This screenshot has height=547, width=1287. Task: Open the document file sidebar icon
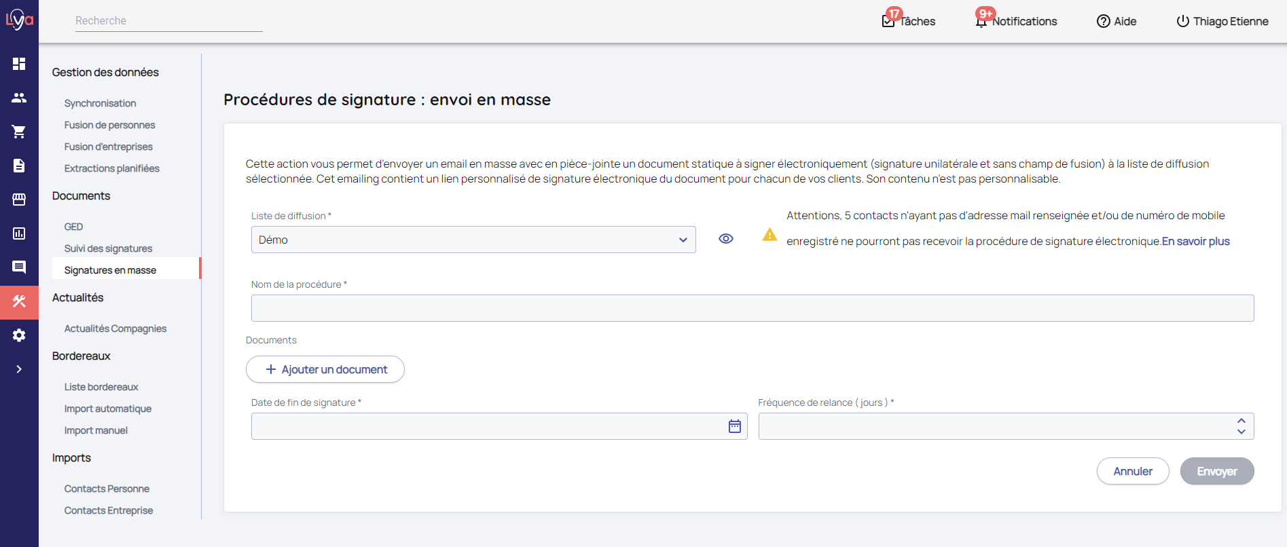coord(19,166)
